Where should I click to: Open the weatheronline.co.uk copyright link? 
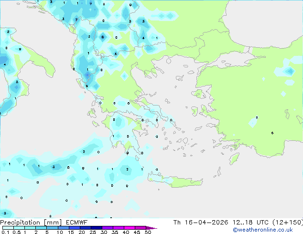click(263, 230)
